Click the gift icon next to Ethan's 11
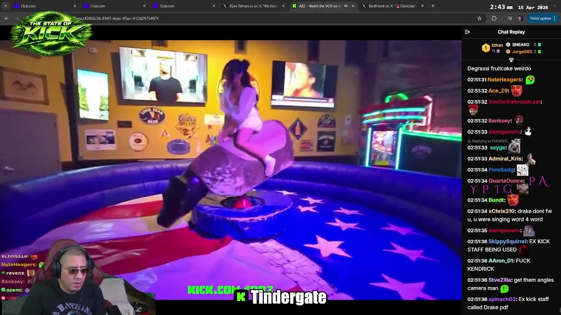561x315 pixels. pyautogui.click(x=498, y=51)
